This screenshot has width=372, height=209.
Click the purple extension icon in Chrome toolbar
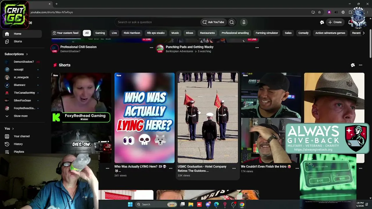329,12
